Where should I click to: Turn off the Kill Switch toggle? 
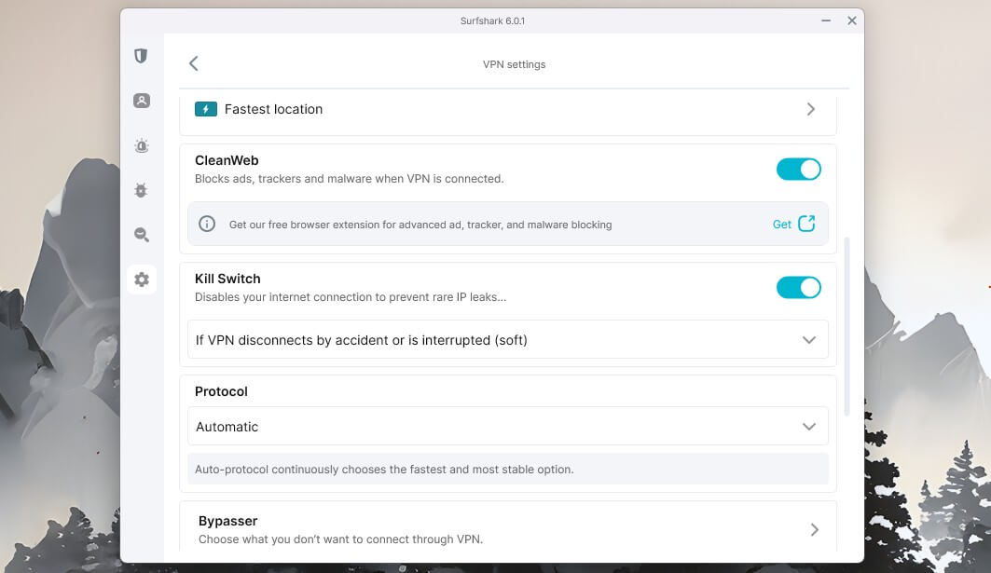(798, 288)
